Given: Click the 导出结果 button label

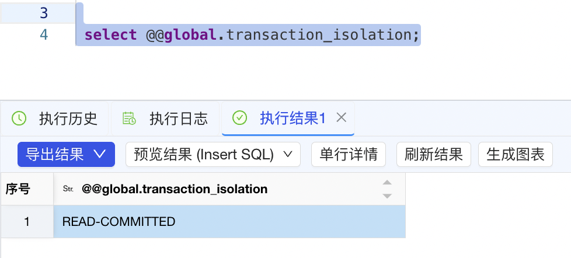Looking at the screenshot, I should 55,154.
